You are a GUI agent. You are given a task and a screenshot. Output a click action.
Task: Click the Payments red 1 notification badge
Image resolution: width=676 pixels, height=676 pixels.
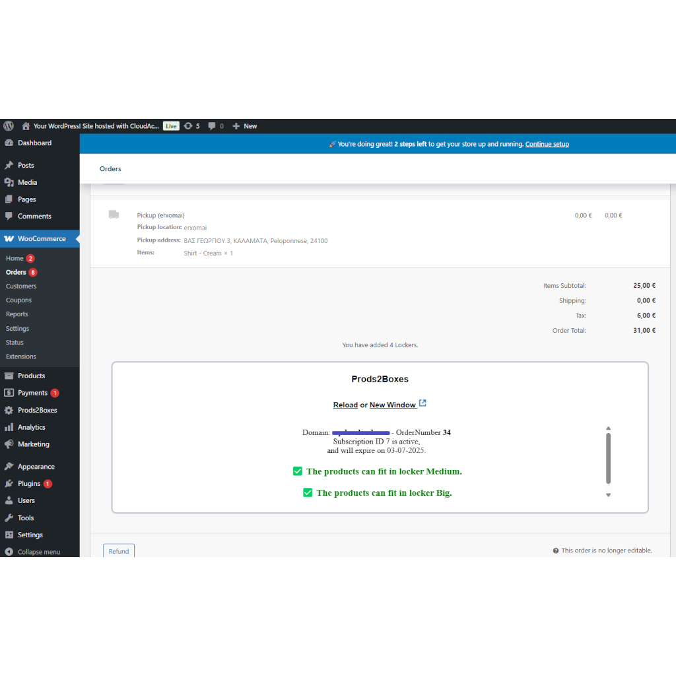tap(55, 393)
